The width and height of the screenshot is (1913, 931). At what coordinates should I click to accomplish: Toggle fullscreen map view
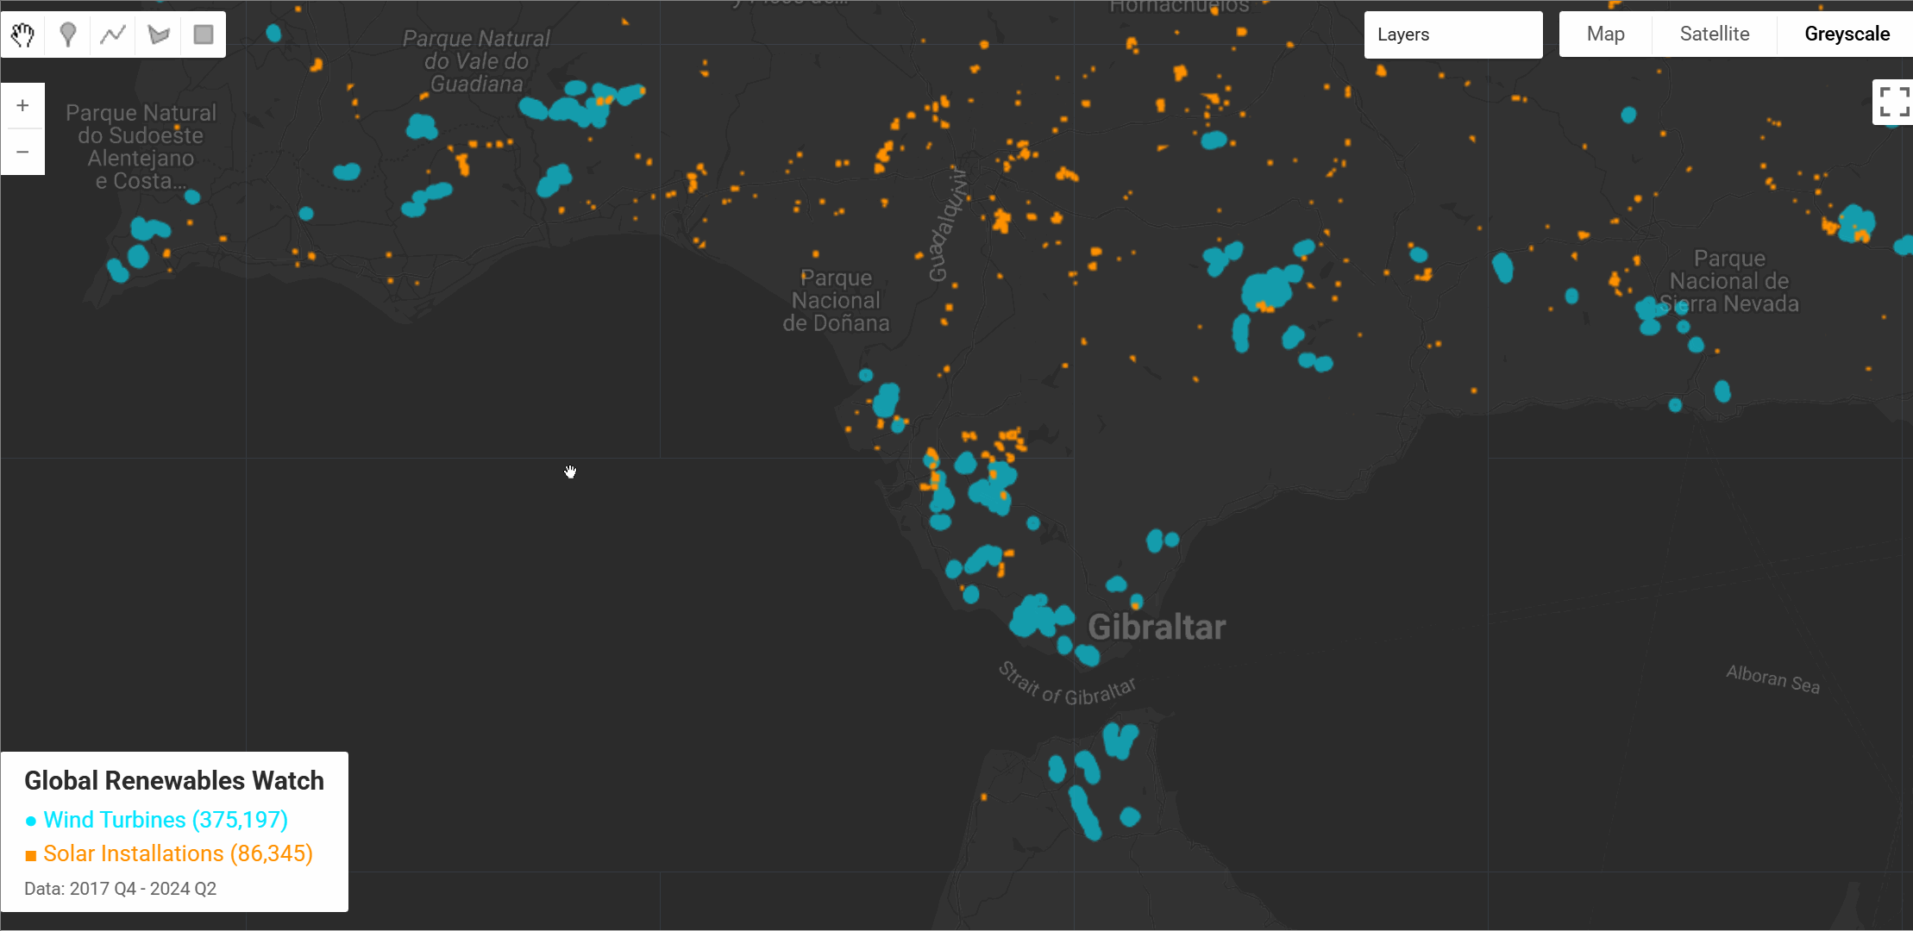click(1893, 102)
